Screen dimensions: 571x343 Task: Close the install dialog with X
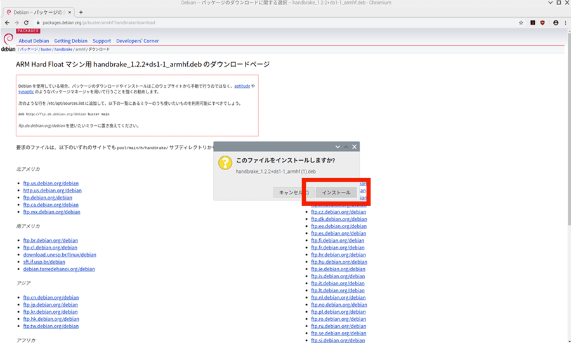354,147
